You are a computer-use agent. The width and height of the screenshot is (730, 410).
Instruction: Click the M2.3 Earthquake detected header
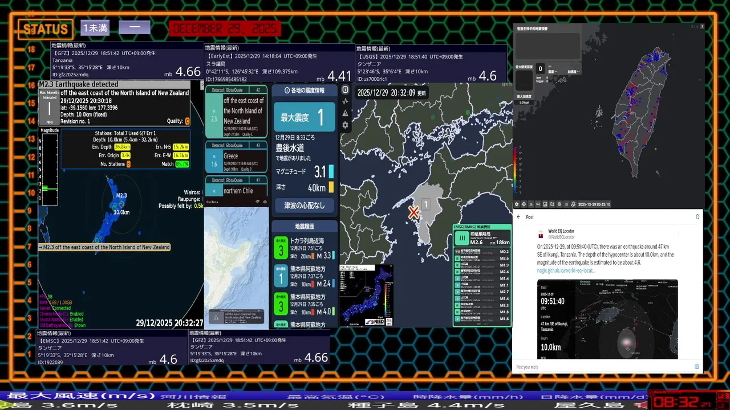(114, 84)
